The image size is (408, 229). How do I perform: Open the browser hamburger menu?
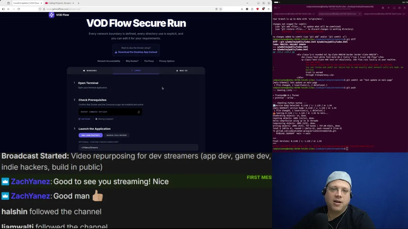(x=268, y=9)
